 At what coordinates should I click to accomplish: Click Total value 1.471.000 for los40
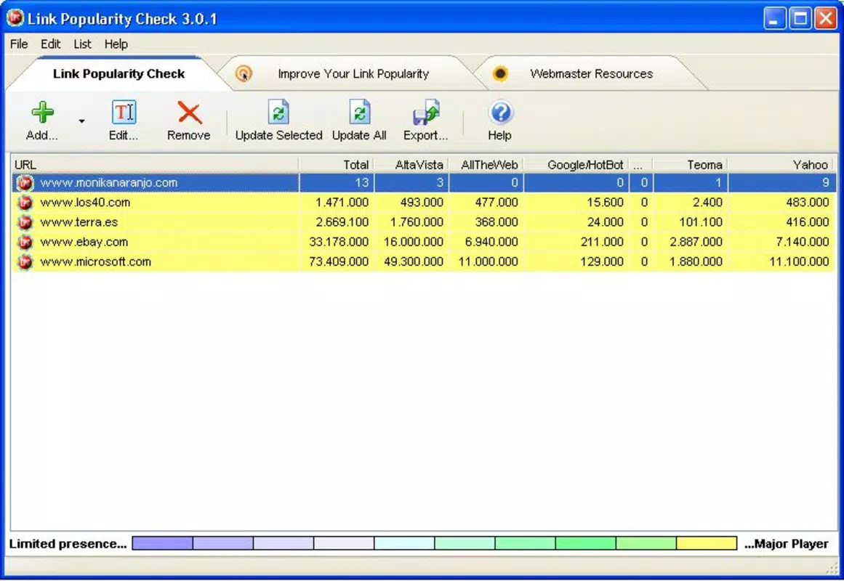[342, 203]
